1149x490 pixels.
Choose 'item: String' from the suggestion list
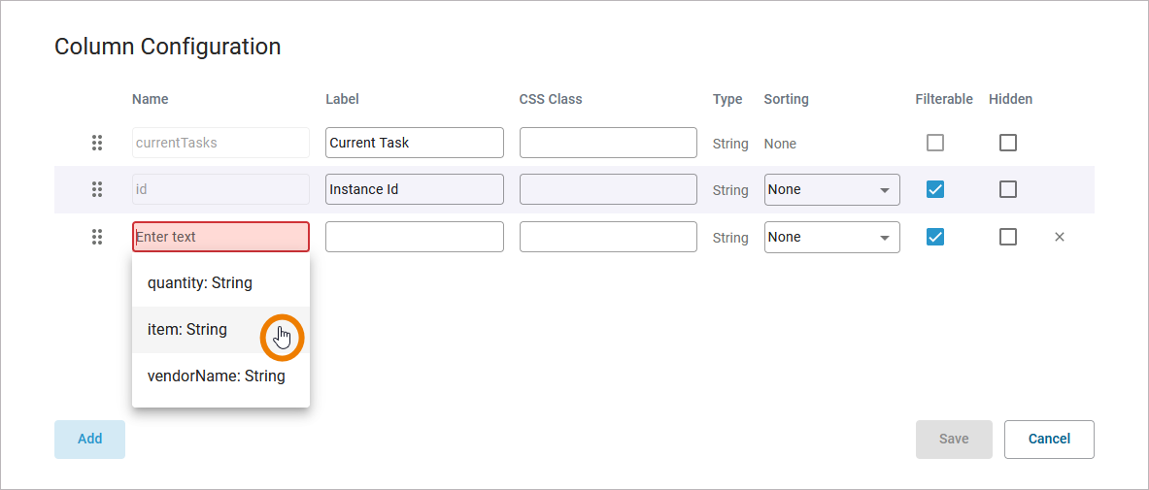pyautogui.click(x=187, y=330)
